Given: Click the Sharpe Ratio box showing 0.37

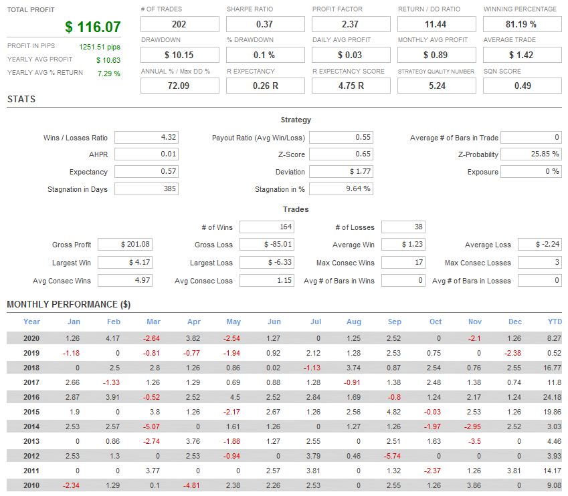Looking at the screenshot, I should (266, 24).
